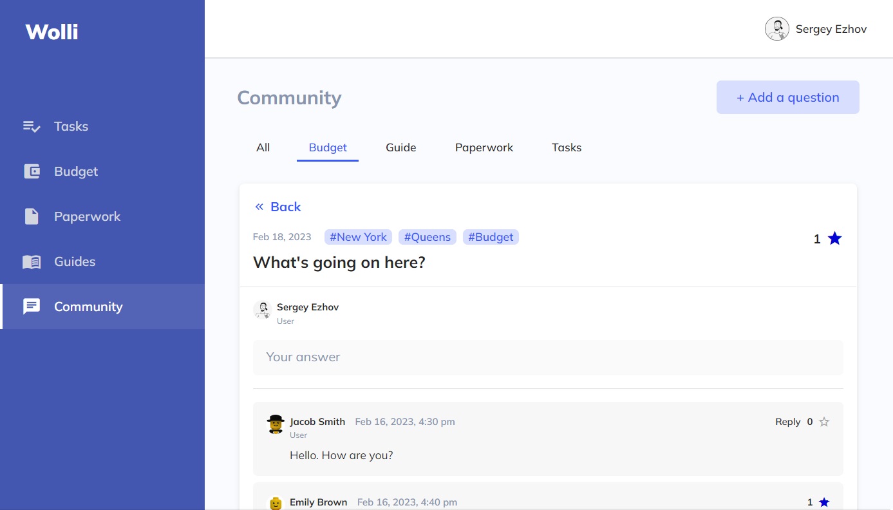
Task: Open Budget from the sidebar menu
Action: tap(102, 171)
